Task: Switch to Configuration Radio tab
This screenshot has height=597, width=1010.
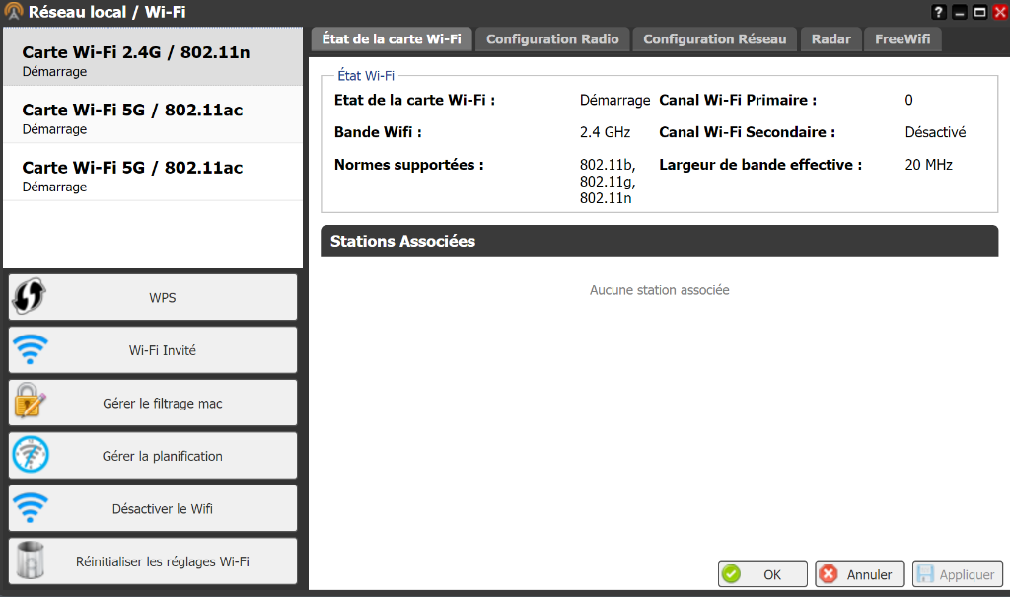Action: pyautogui.click(x=552, y=39)
